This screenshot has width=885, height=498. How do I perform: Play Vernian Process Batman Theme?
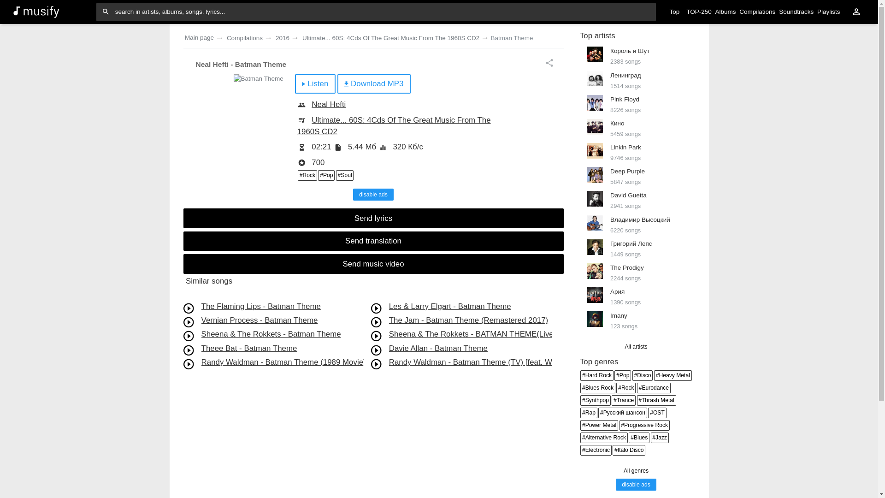tap(189, 322)
